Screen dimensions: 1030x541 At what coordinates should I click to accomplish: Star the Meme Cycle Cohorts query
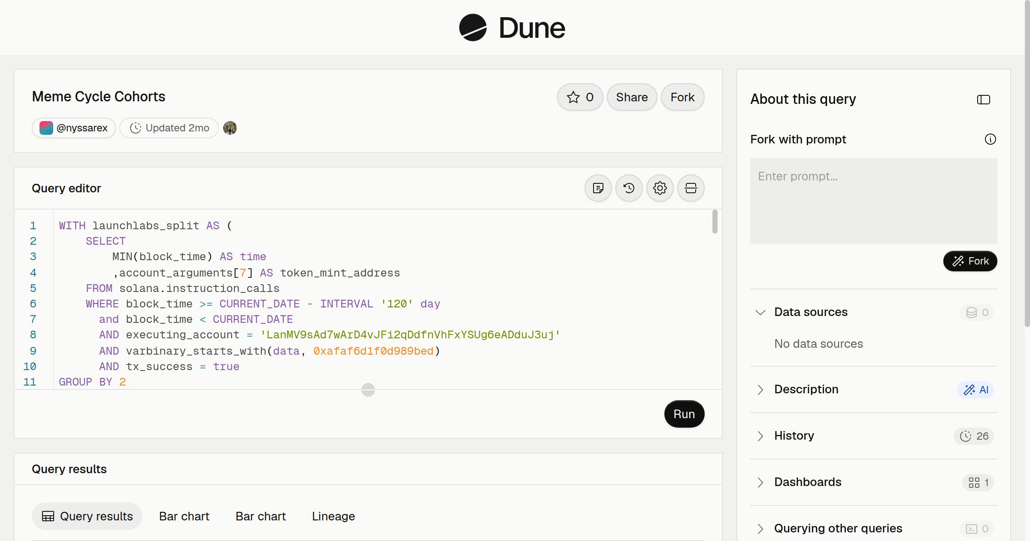pos(580,97)
